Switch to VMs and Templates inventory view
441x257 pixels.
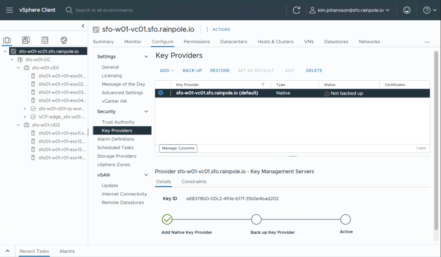pos(26,40)
